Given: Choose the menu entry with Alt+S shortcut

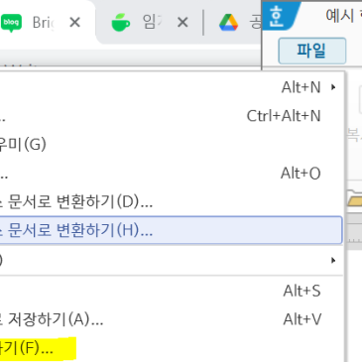Looking at the screenshot, I should (x=172, y=291).
